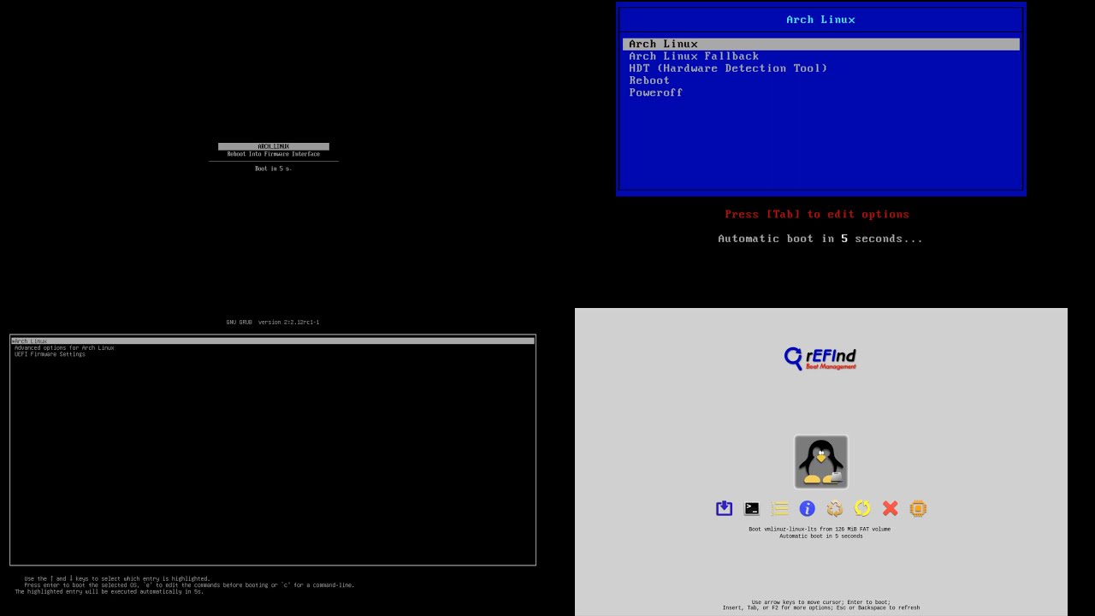
Task: Select the highlighted ARCH_LINUX systemd-boot entry
Action: [x=274, y=146]
